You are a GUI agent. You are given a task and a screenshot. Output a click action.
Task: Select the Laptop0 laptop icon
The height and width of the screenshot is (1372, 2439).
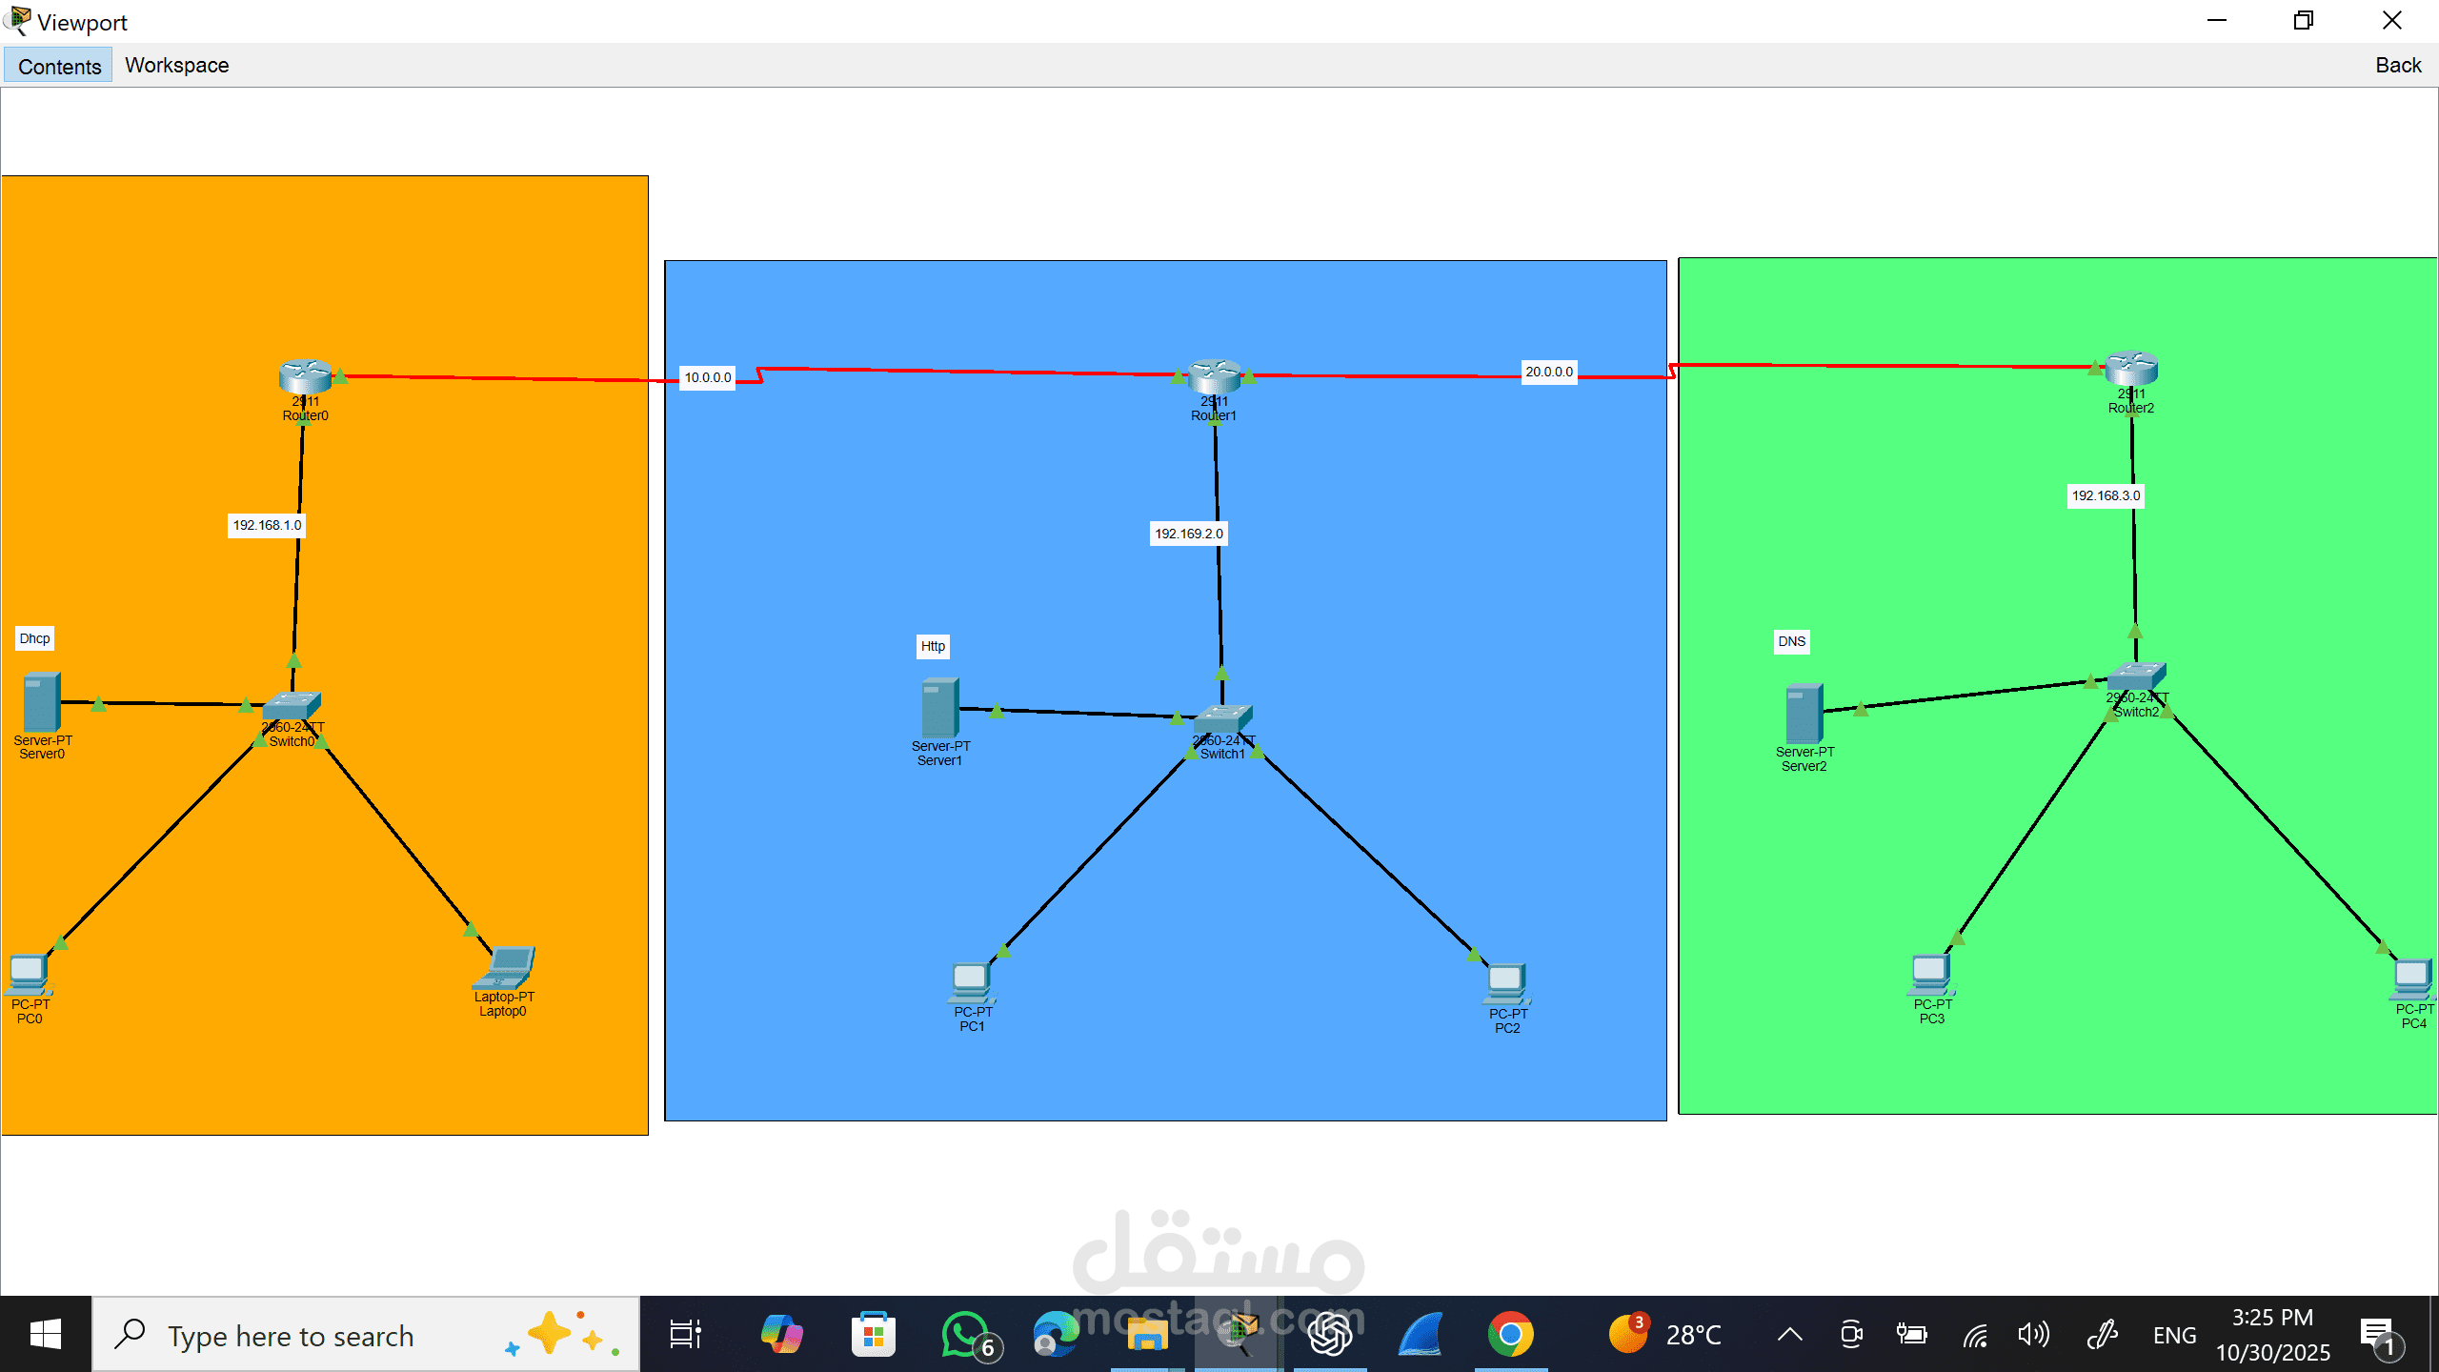click(x=505, y=968)
